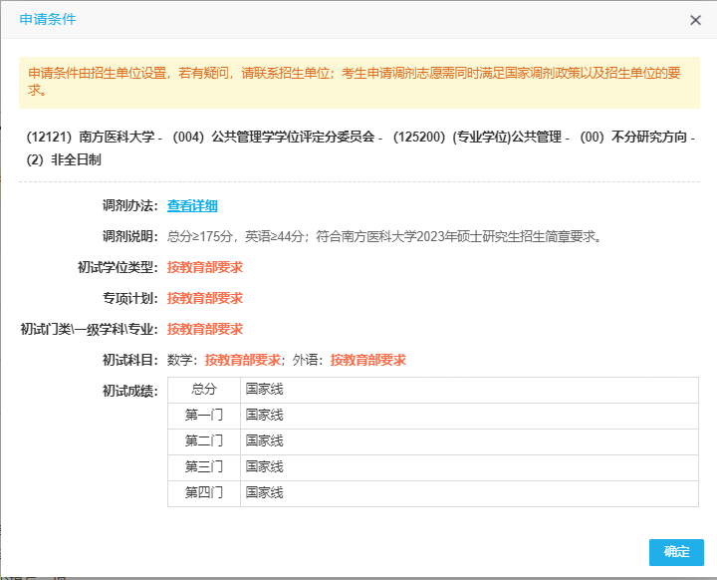Click 按教育部要求 beside 初试门类\一级学科\专业
This screenshot has height=580, width=717.
pyautogui.click(x=205, y=330)
